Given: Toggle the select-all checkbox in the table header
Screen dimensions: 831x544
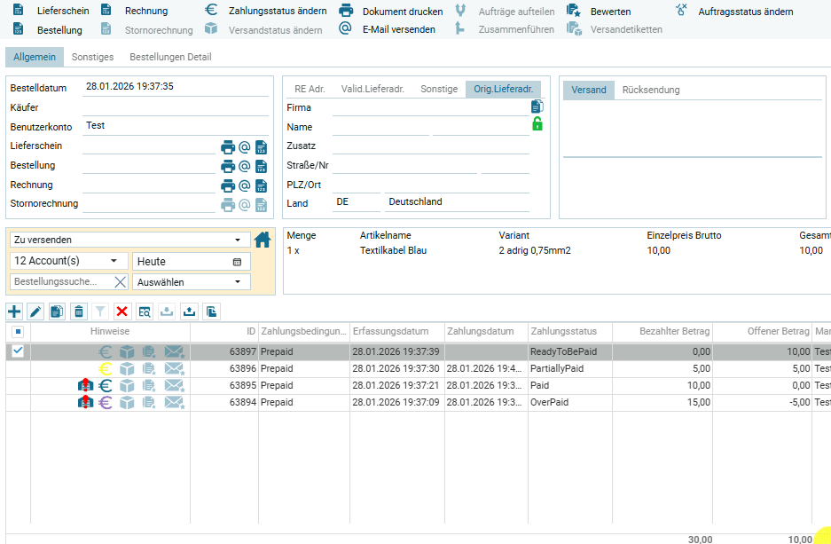Looking at the screenshot, I should pyautogui.click(x=18, y=332).
